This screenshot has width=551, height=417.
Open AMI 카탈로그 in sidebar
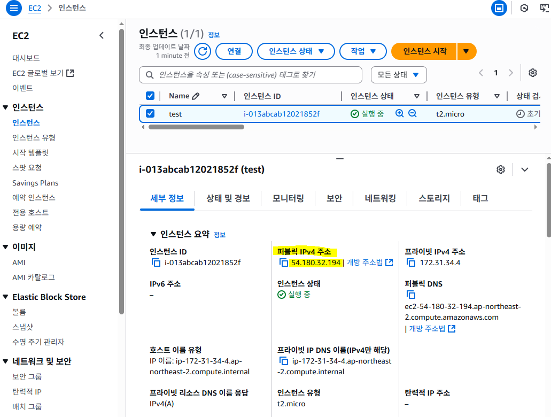(33, 278)
